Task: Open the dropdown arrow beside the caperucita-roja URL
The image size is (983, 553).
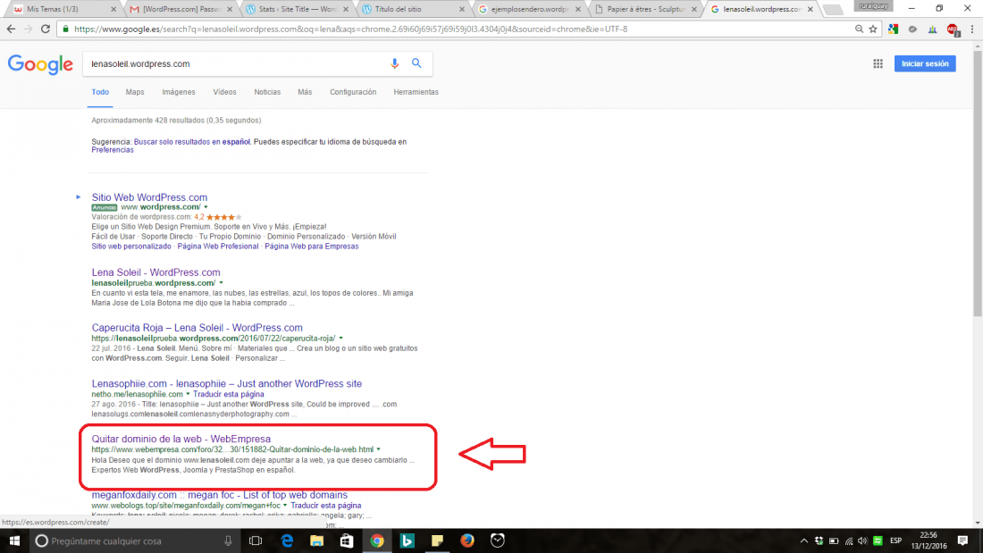Action: pyautogui.click(x=341, y=339)
